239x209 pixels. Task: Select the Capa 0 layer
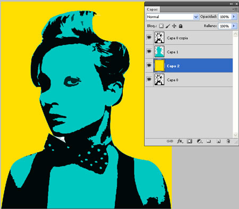click(189, 80)
